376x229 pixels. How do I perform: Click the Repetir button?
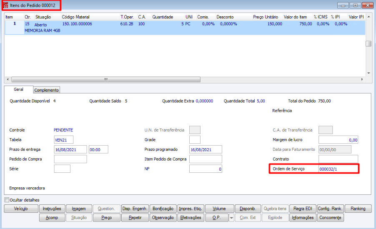135,218
